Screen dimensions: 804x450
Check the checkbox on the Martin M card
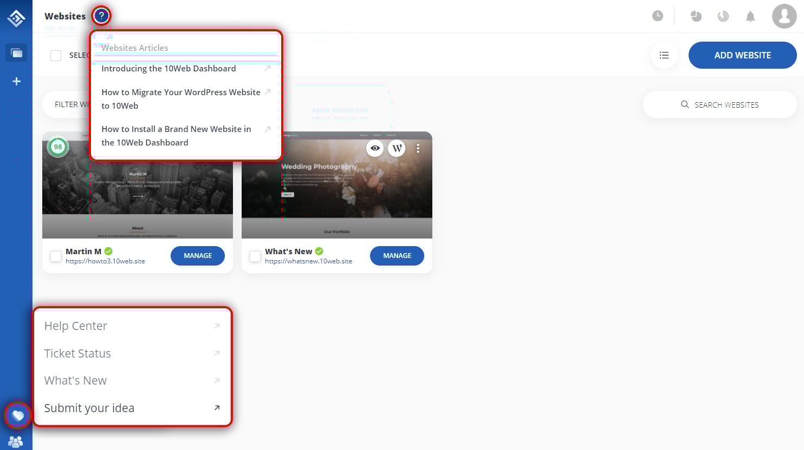(55, 256)
